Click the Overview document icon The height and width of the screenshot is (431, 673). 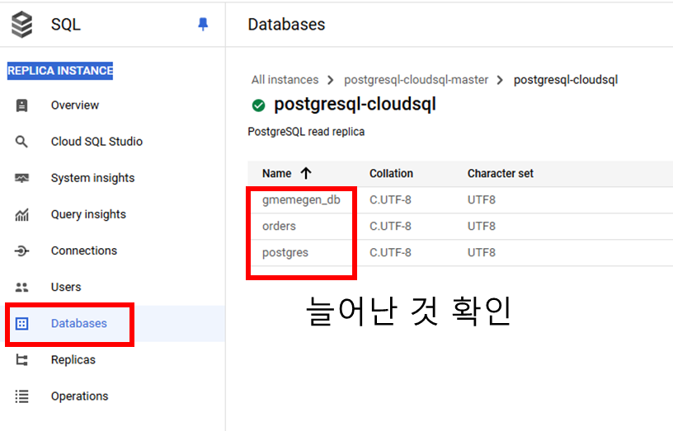tap(22, 105)
